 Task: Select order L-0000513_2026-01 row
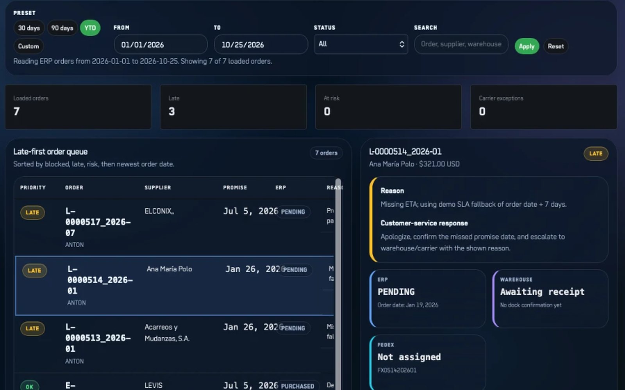pyautogui.click(x=175, y=344)
